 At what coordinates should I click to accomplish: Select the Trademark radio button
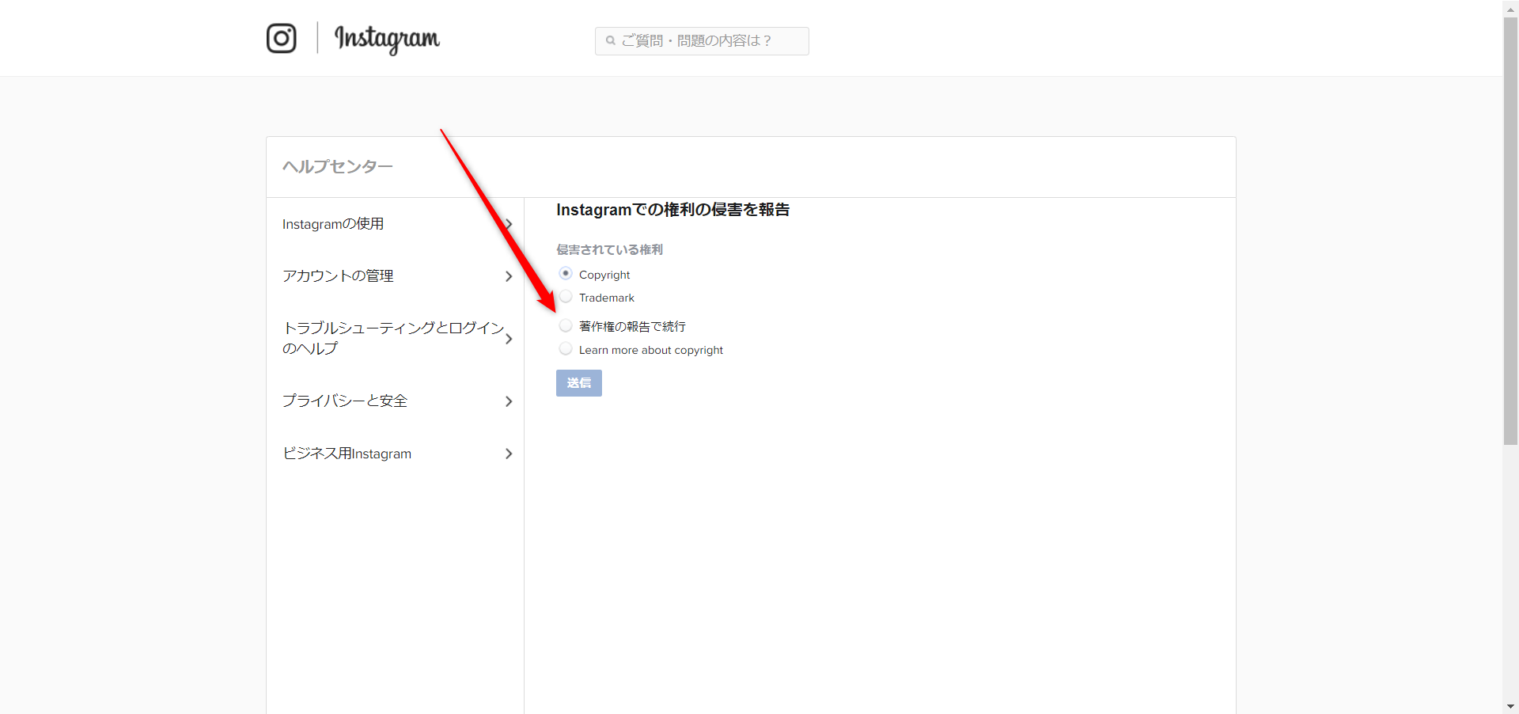pos(566,296)
